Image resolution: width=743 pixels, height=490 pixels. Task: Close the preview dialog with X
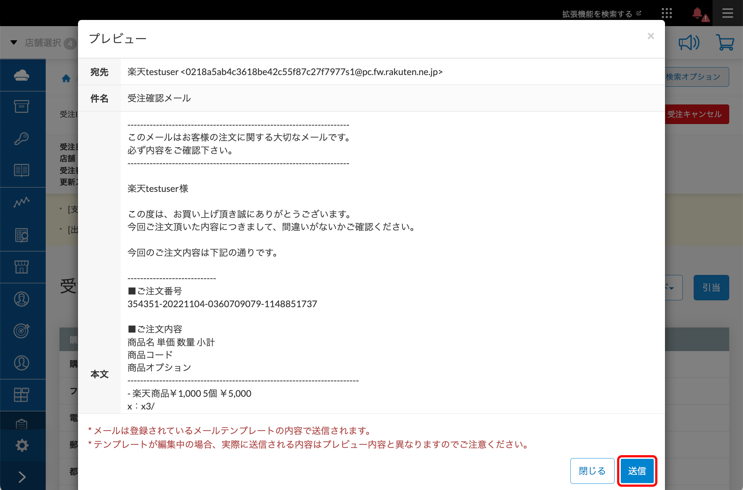(650, 36)
